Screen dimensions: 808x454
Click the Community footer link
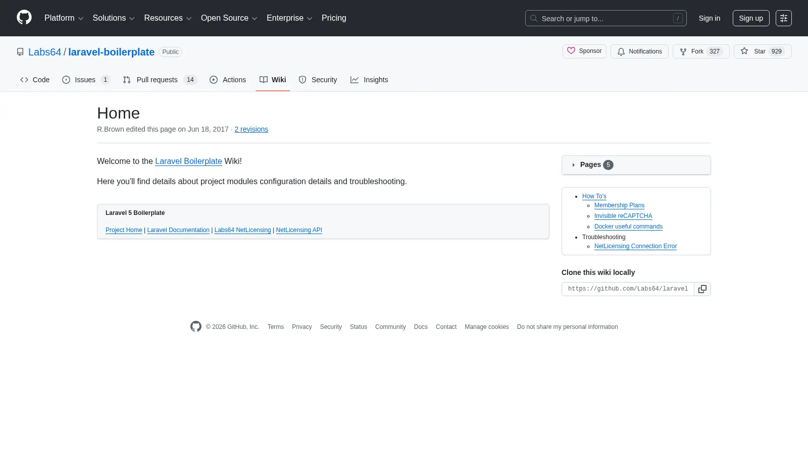point(390,327)
